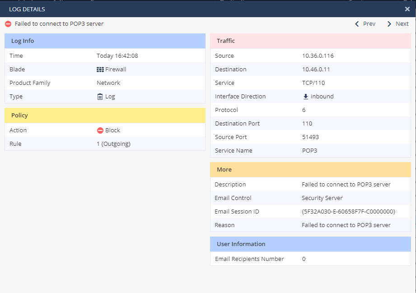Go to the Next log entry
Image resolution: width=416 pixels, height=293 pixels.
tap(398, 24)
